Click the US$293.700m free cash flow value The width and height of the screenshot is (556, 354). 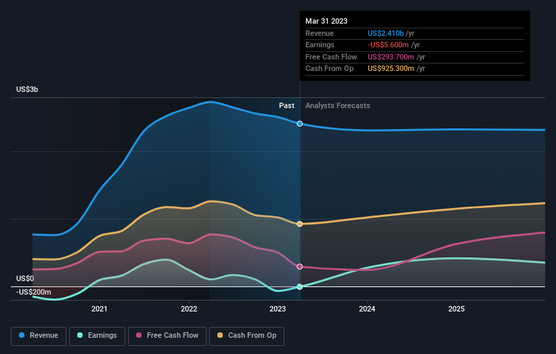click(391, 57)
